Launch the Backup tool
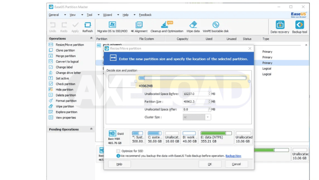 pos(300,27)
